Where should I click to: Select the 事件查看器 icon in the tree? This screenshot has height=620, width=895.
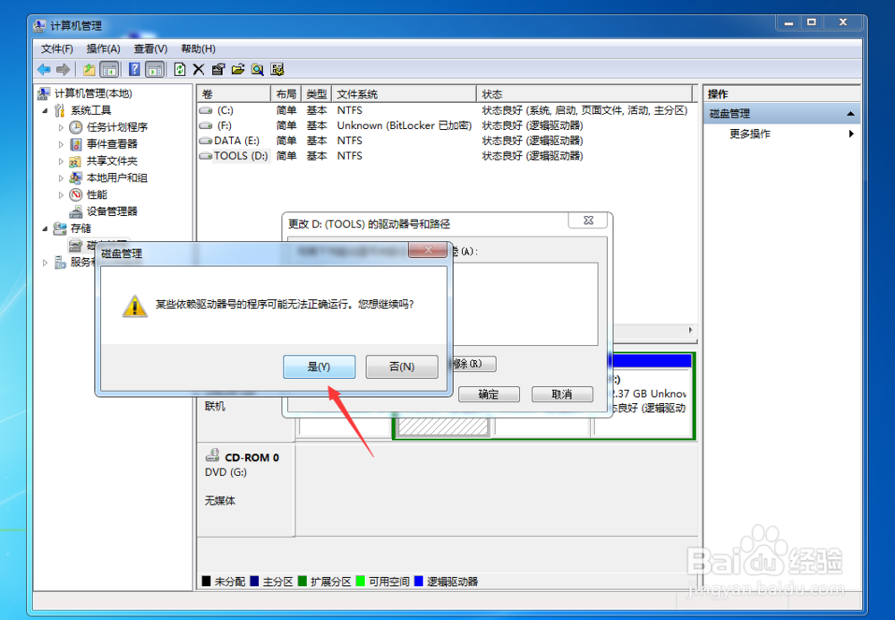(76, 144)
